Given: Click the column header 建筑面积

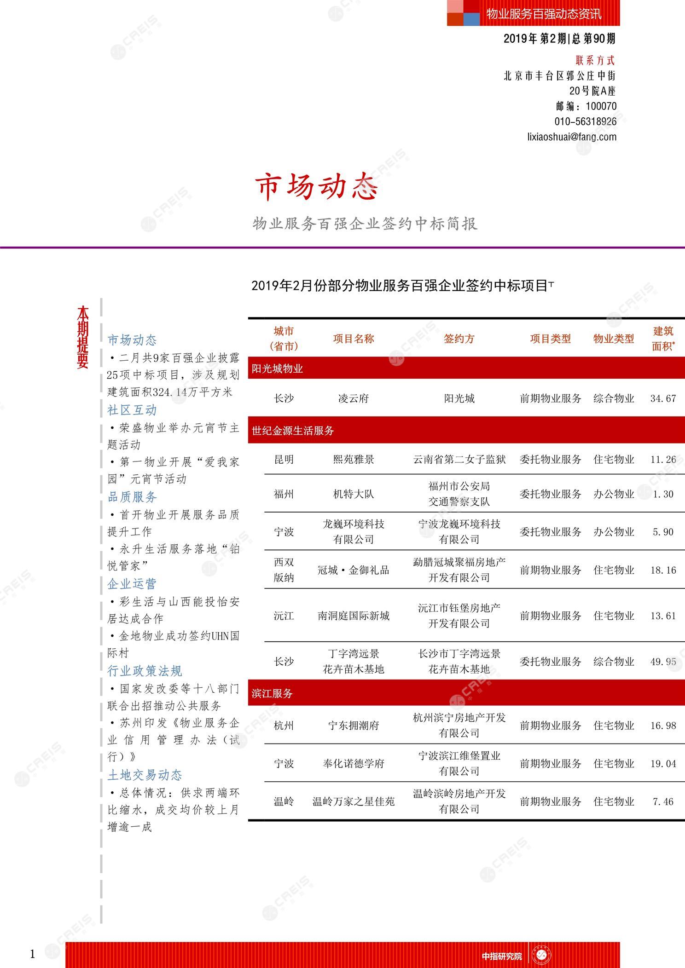Looking at the screenshot, I should 663,339.
